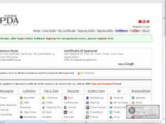
Task: Click the Y-Browser app icon
Action: tap(43, 98)
